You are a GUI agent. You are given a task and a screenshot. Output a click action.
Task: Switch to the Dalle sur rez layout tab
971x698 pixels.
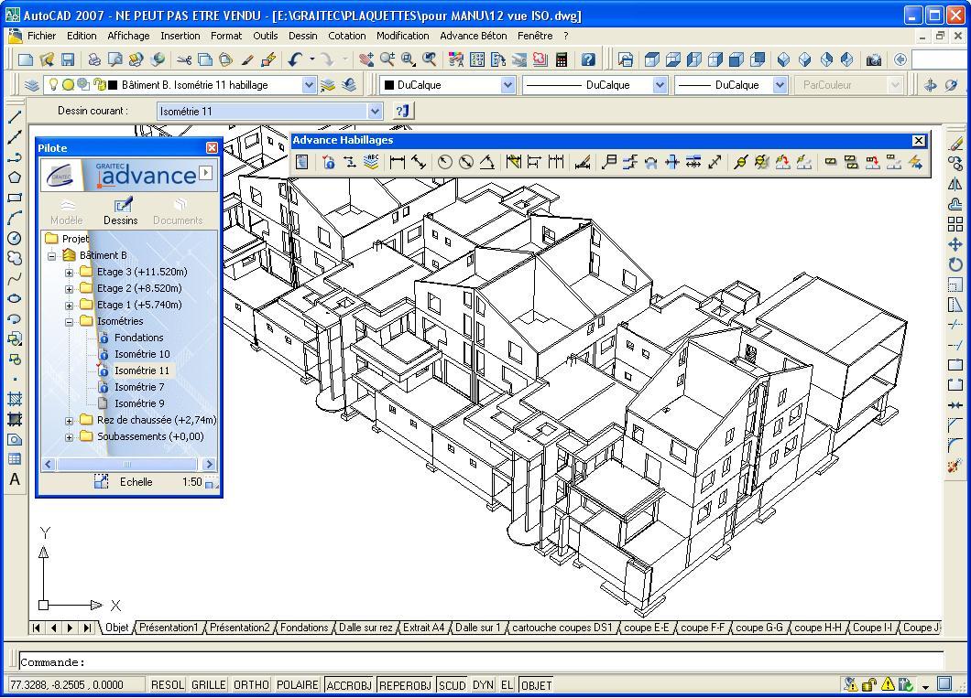point(365,628)
